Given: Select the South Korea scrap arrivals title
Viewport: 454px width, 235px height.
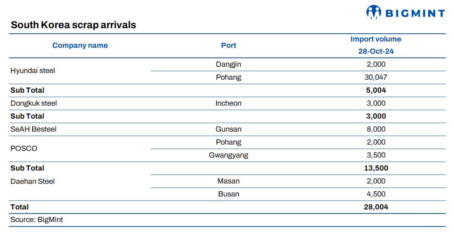Looking at the screenshot, I should pyautogui.click(x=73, y=25).
